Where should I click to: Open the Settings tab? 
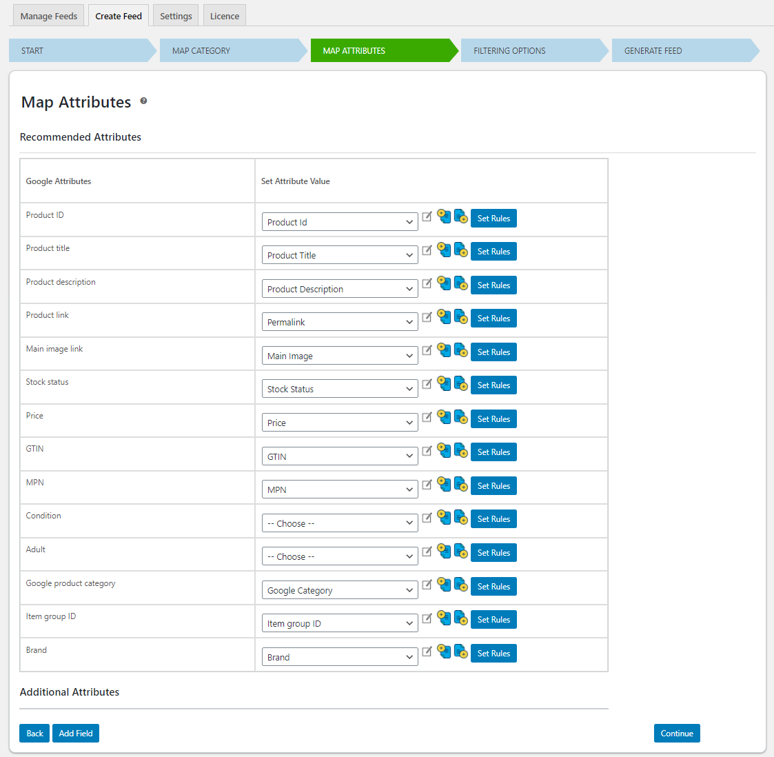click(175, 15)
